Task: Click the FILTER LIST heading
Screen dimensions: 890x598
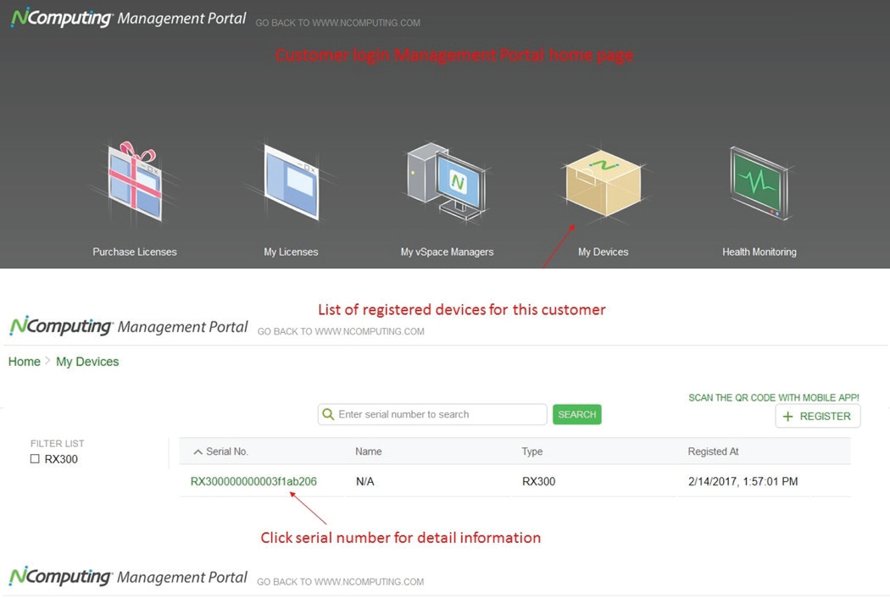Action: pyautogui.click(x=58, y=444)
